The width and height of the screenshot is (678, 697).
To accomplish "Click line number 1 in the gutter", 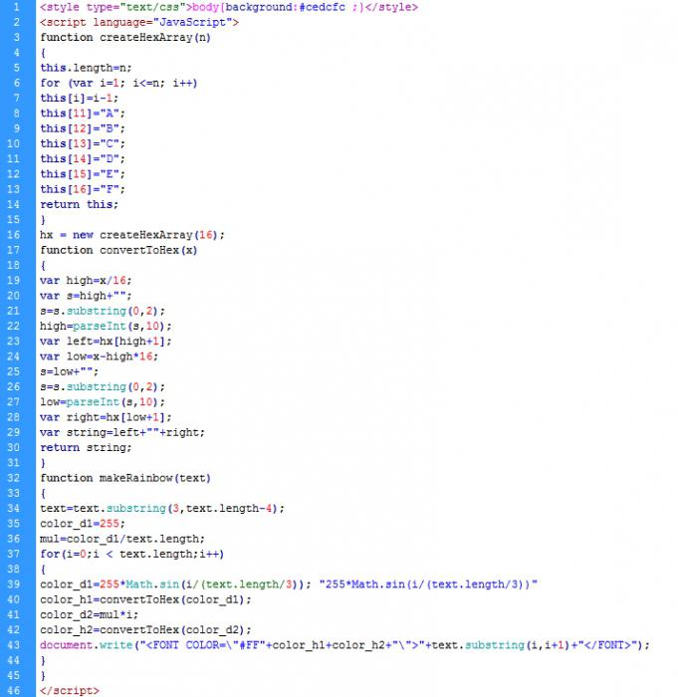I will 17,7.
